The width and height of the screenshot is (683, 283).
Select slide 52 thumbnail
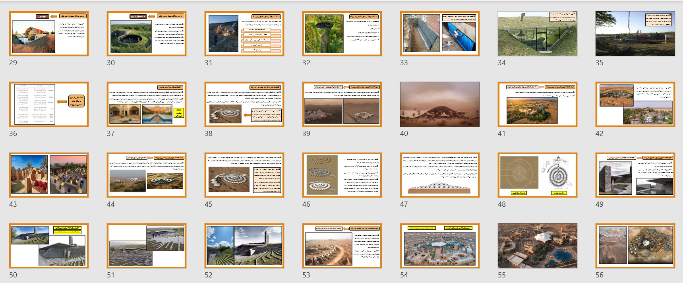point(244,246)
